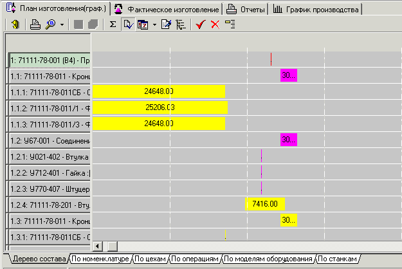Toggle the document checkmark toolbar button

[127, 24]
